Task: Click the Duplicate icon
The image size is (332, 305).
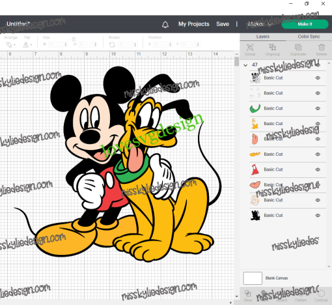Action: pos(298,47)
